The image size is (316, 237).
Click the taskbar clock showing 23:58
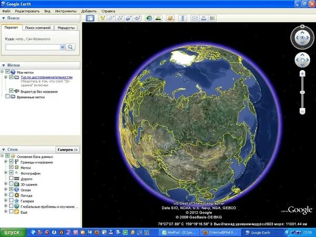pos(308,233)
